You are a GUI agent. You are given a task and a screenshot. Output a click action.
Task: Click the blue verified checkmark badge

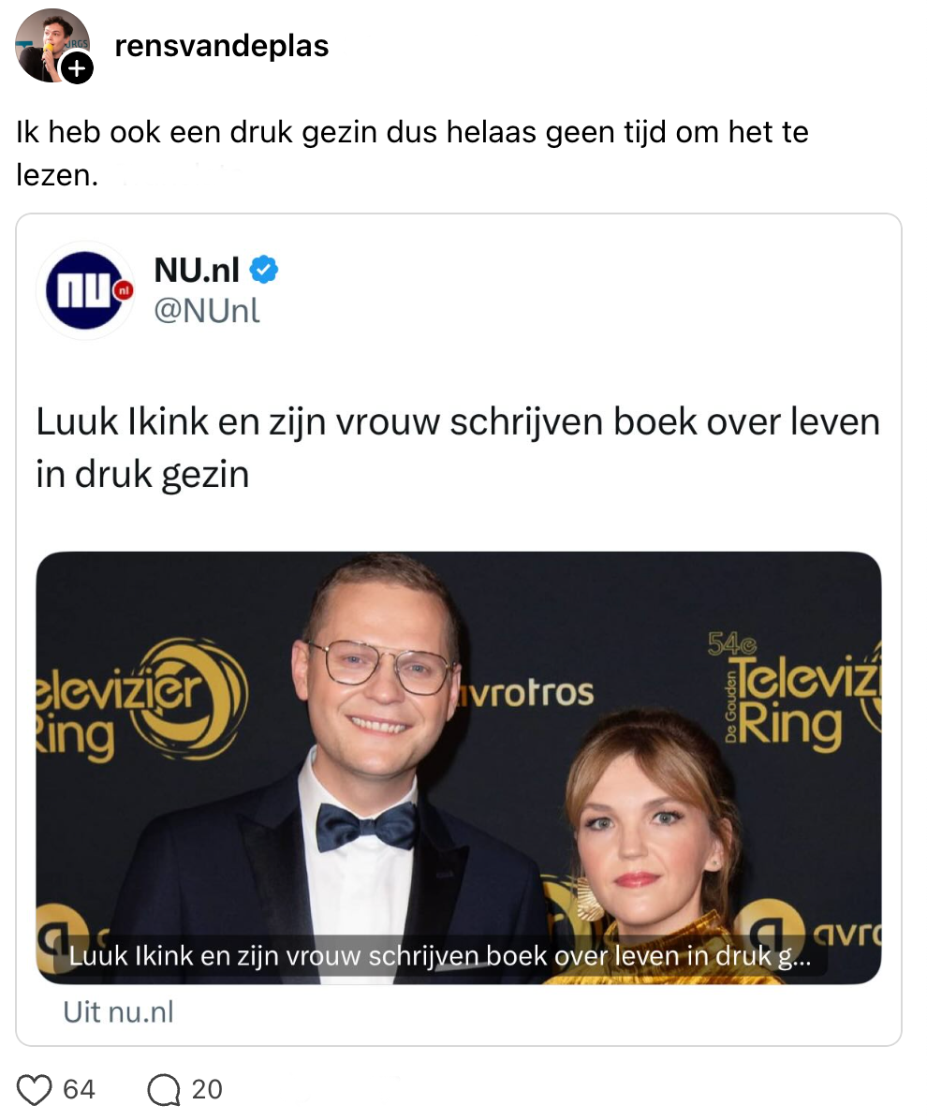click(x=263, y=270)
